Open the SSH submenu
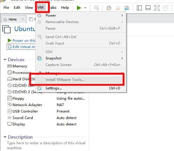Image resolution: width=174 pixels, height=151 pixels. click(x=81, y=52)
